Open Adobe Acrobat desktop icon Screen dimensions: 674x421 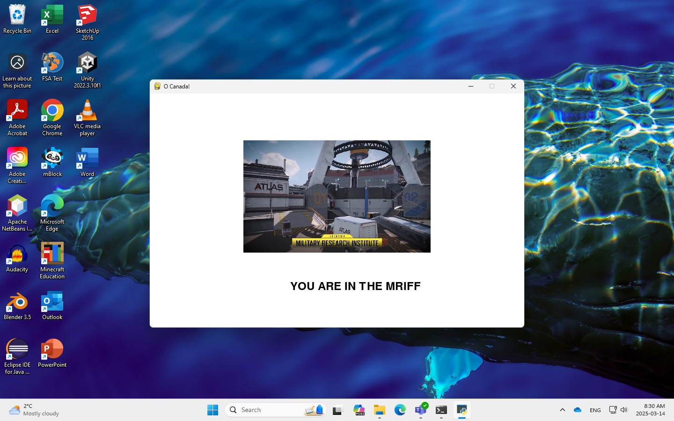(17, 118)
